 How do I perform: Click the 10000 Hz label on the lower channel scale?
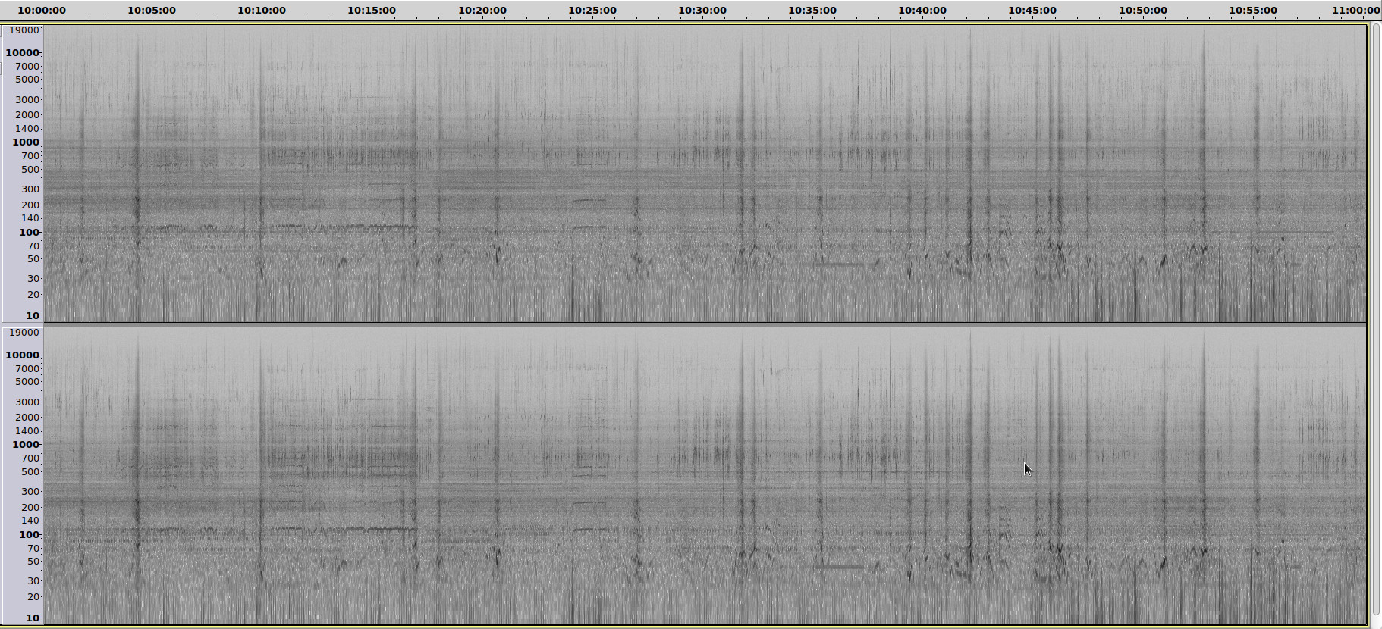[x=22, y=355]
